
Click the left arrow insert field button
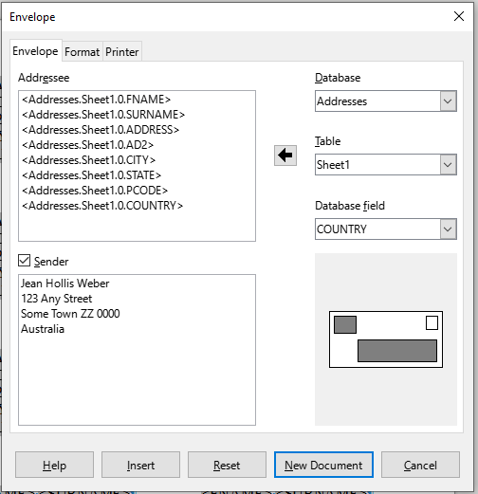pos(285,156)
